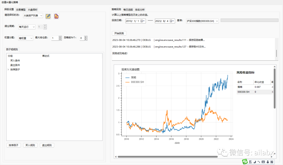Viewport: 283px width, 165px height.
Task: Click the 策略 legend entry in chart
Action: point(131,77)
